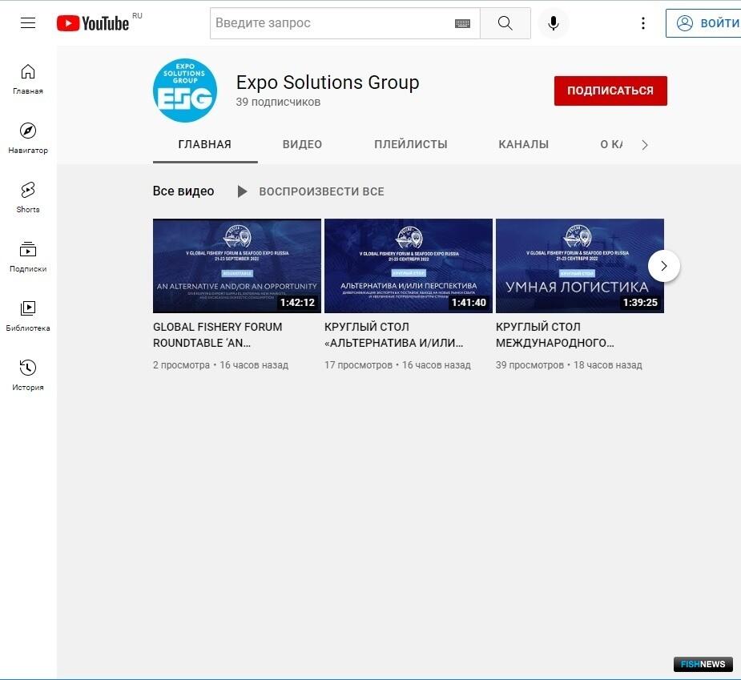Open Навигатор in sidebar
741x680 pixels.
[x=28, y=138]
